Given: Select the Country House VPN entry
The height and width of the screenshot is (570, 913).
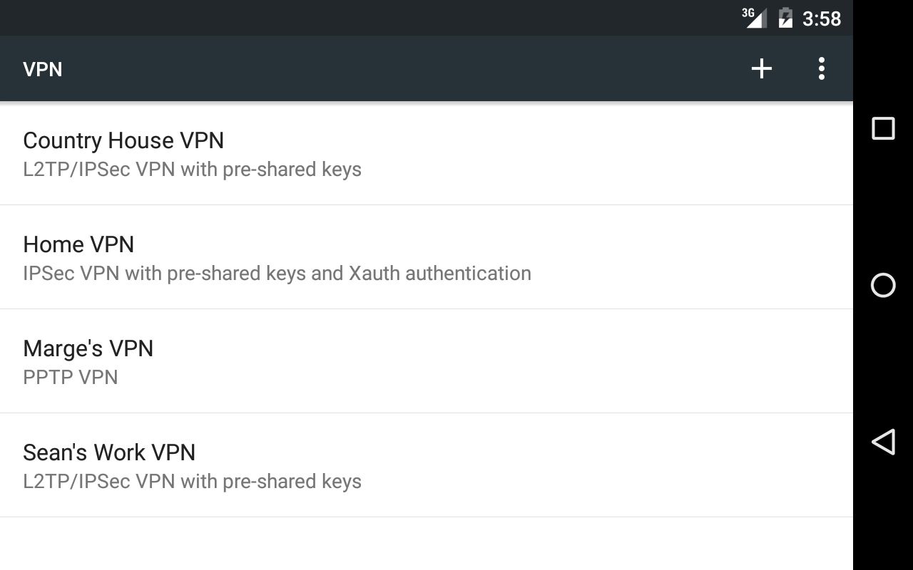Looking at the screenshot, I should coord(123,140).
